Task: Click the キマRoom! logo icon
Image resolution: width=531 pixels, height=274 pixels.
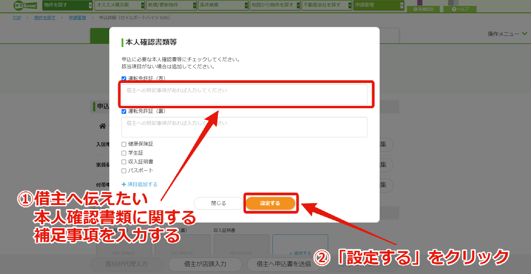Action: point(25,5)
